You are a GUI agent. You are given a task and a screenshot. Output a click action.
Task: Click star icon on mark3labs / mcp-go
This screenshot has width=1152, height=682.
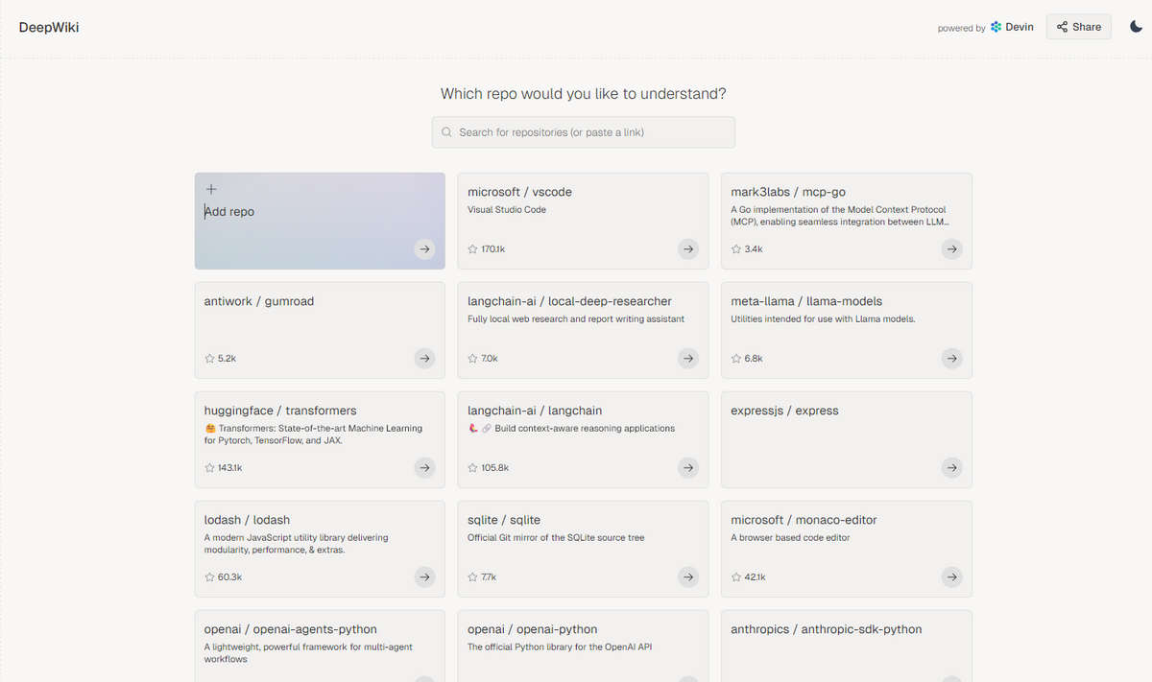coord(735,249)
